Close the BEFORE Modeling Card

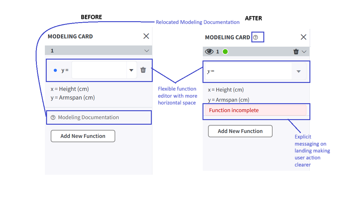tap(146, 36)
